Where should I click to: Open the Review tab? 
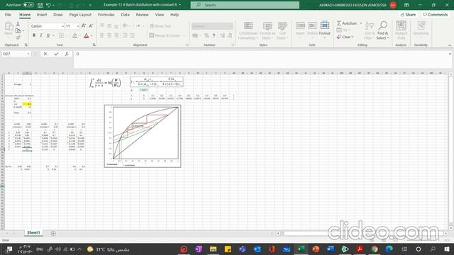point(142,14)
